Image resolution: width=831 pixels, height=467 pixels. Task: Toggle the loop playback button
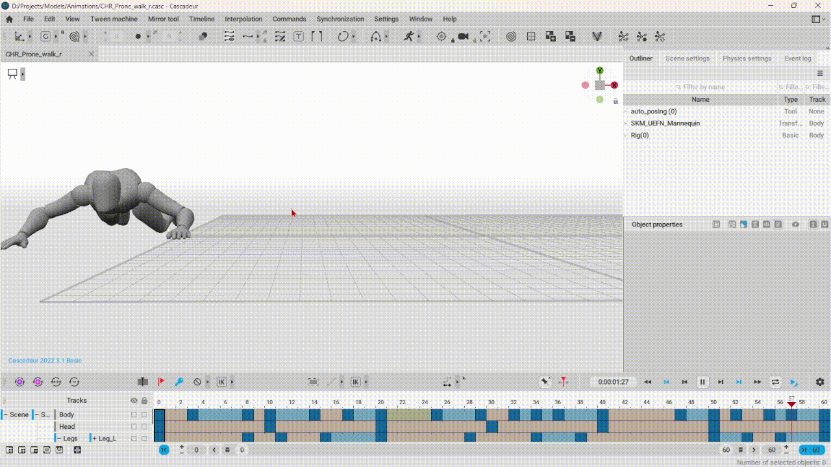click(x=775, y=382)
